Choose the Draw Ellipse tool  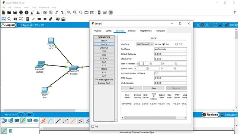(x=45, y=19)
